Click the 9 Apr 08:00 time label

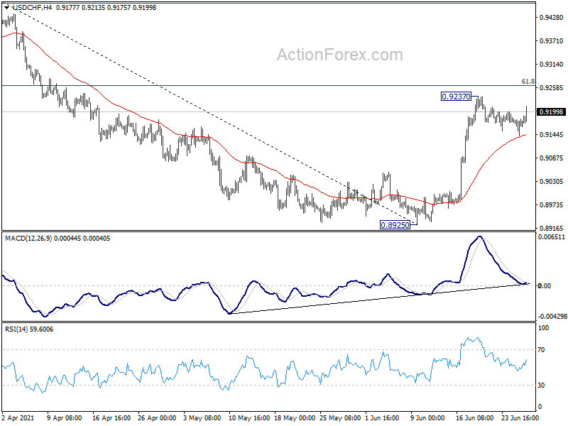pyautogui.click(x=65, y=418)
